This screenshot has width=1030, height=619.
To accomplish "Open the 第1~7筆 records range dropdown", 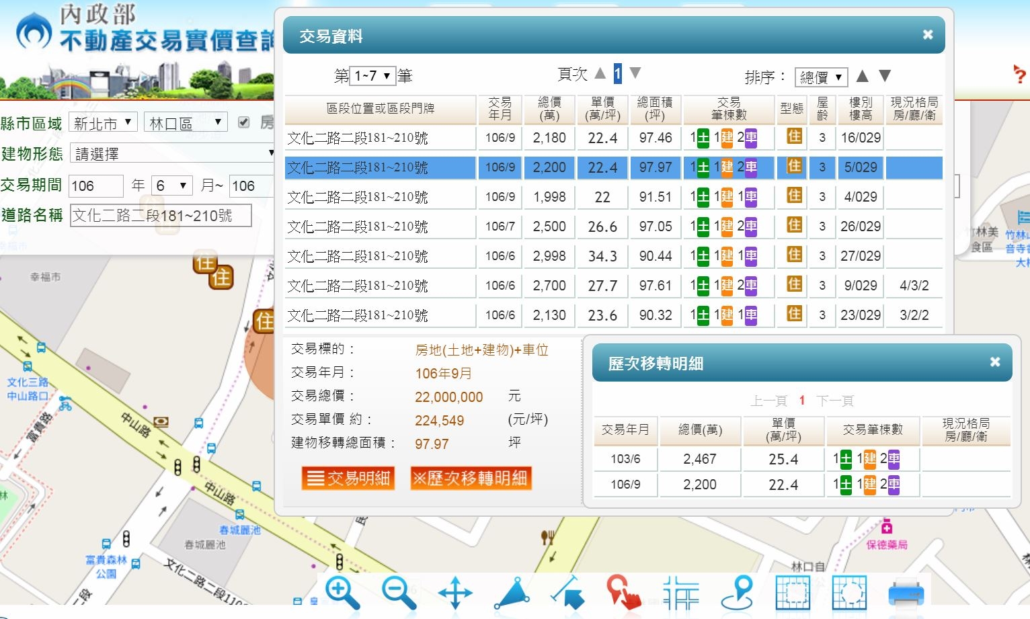I will [x=372, y=76].
